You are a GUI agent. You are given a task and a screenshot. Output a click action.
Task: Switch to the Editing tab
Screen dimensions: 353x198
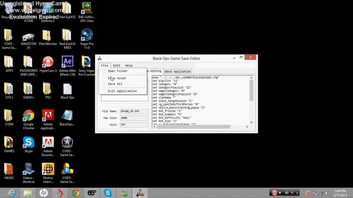(x=156, y=71)
